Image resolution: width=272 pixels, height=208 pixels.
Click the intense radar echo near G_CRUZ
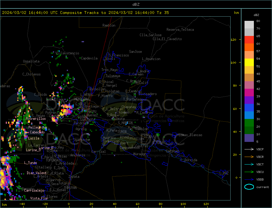tap(66, 109)
